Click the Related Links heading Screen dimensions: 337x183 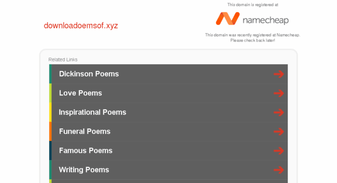(x=63, y=60)
